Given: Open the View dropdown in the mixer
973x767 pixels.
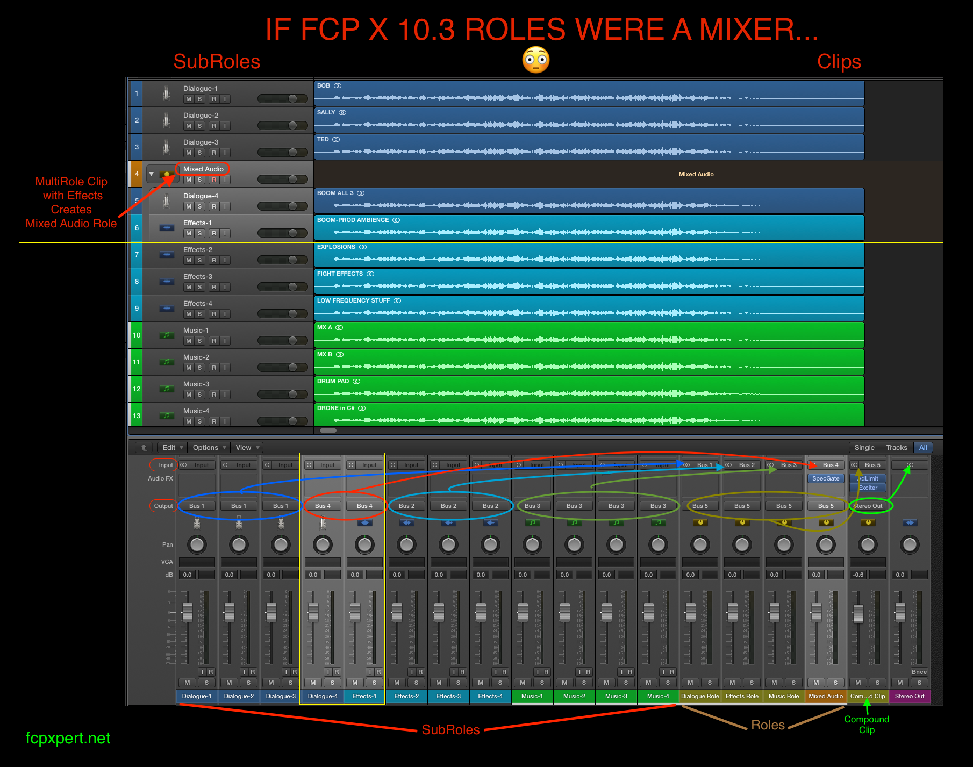Looking at the screenshot, I should point(247,447).
